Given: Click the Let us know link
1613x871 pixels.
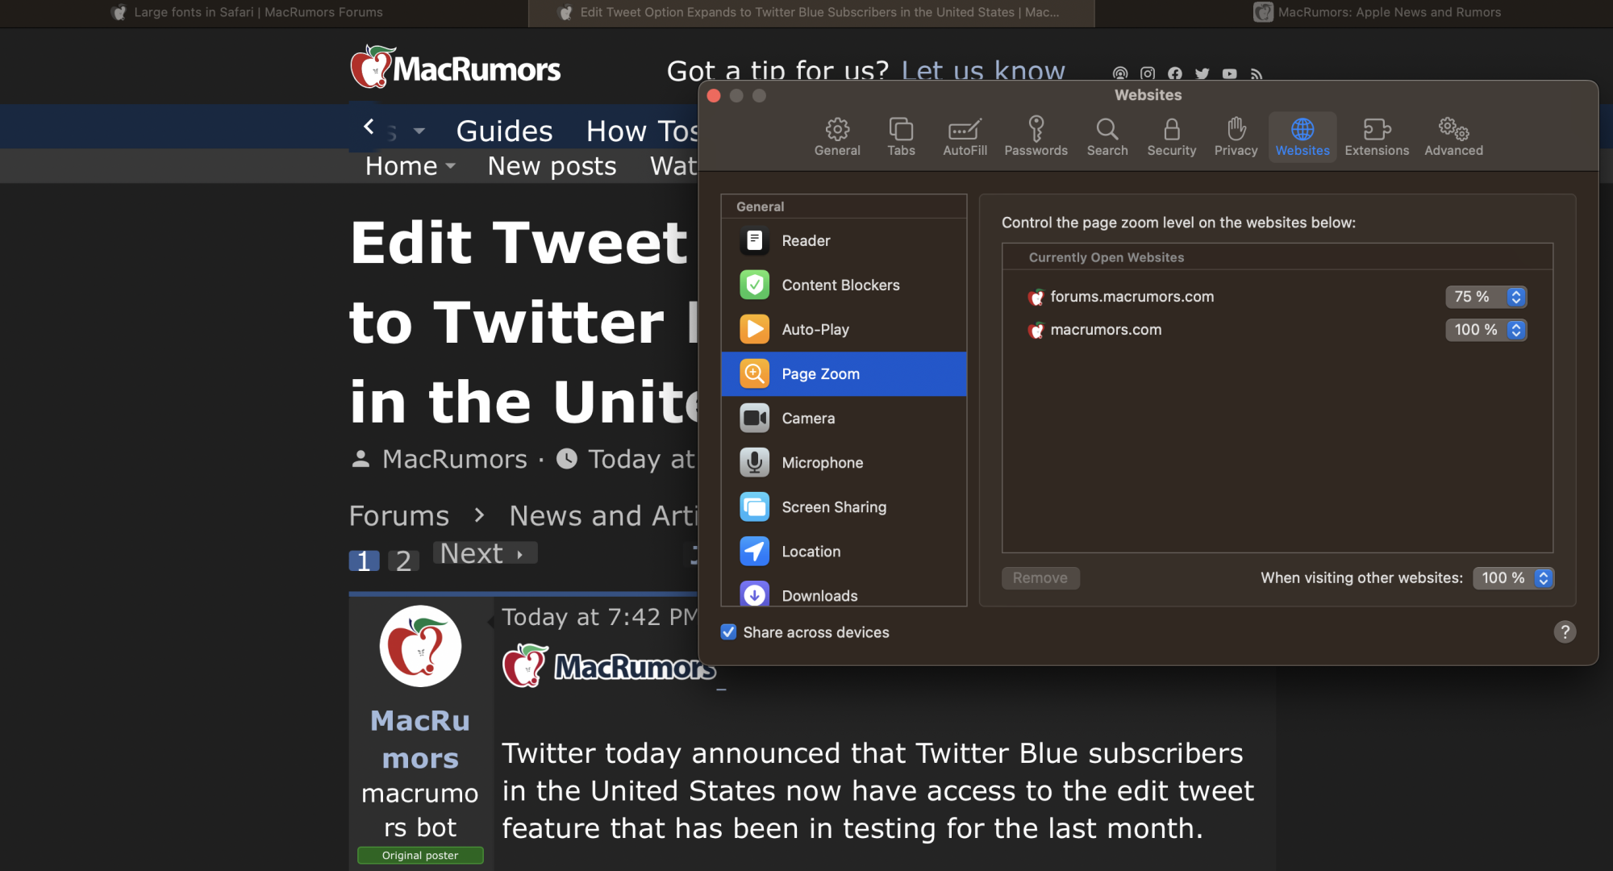Looking at the screenshot, I should pyautogui.click(x=982, y=71).
